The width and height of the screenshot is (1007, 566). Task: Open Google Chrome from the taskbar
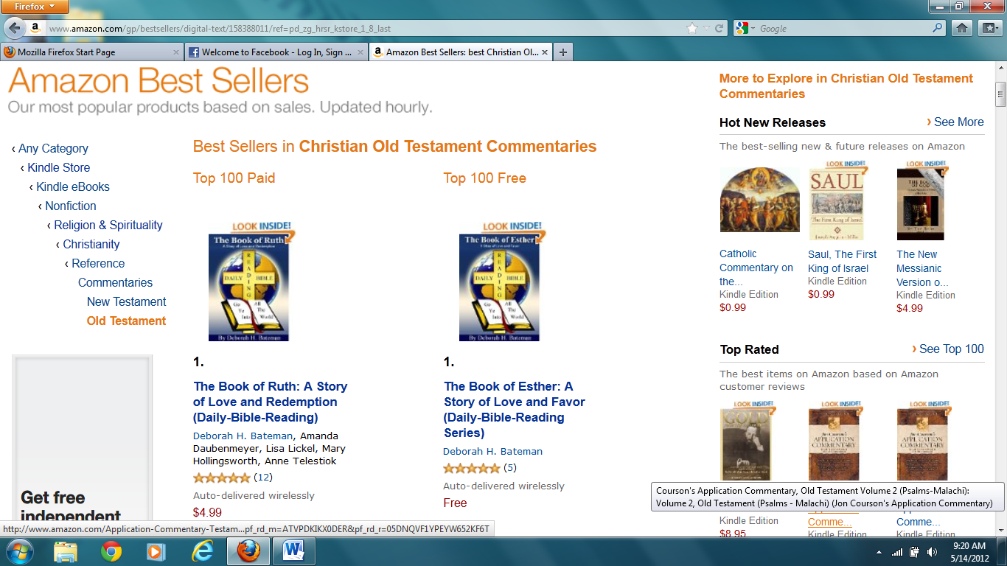(111, 551)
